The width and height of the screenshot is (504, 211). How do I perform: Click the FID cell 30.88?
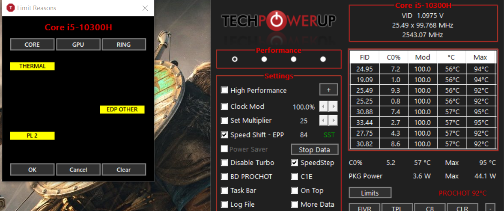click(x=364, y=112)
